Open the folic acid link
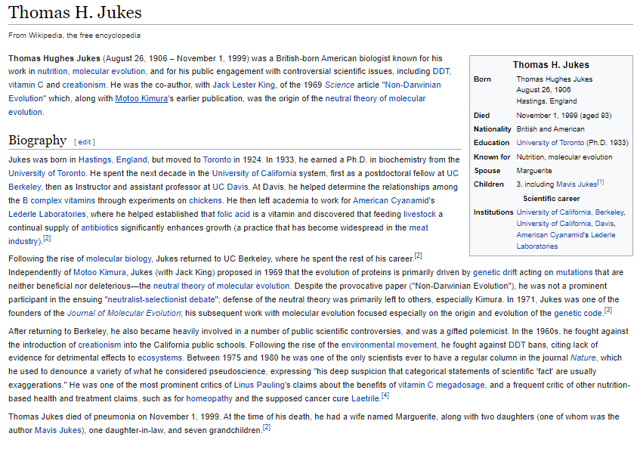 click(233, 214)
